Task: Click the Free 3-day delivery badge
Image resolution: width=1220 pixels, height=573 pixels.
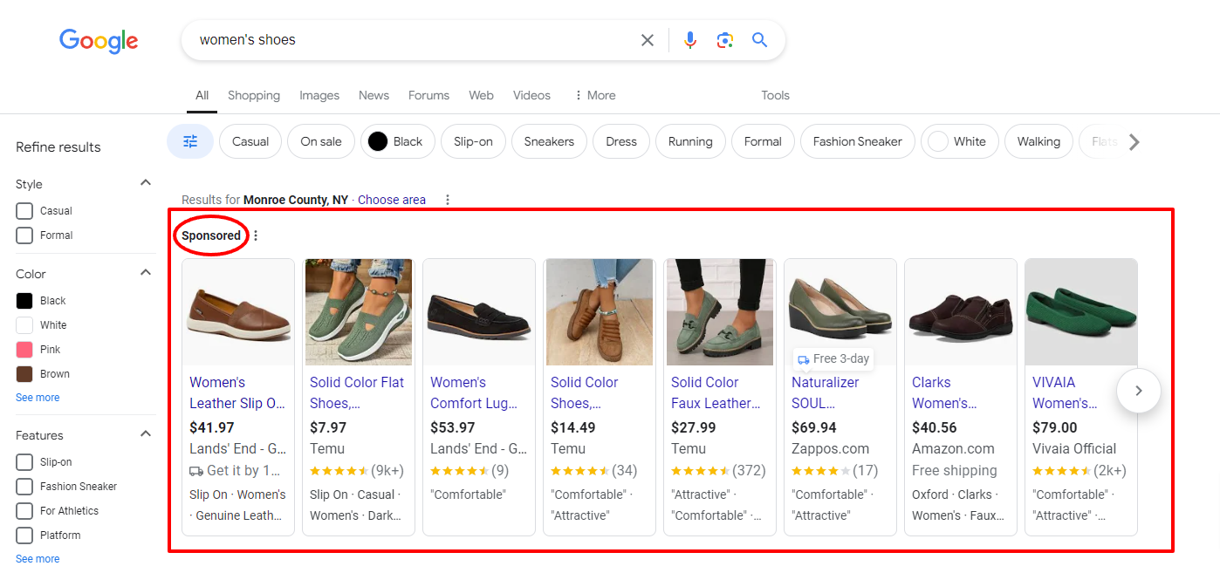Action: 833,358
